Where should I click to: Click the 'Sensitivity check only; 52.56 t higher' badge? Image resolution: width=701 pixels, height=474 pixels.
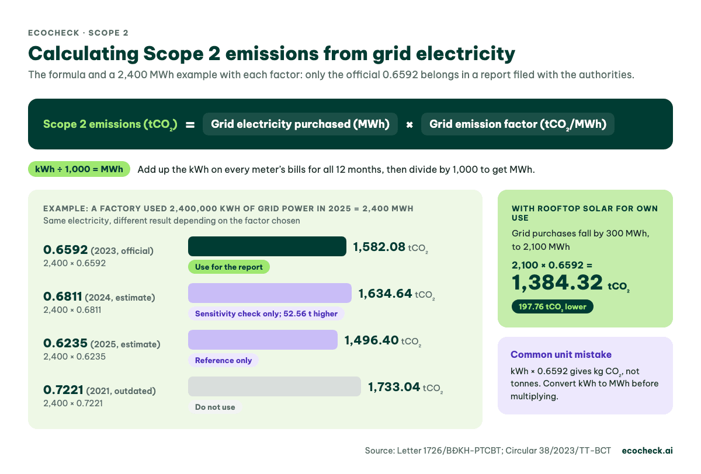[x=266, y=313]
